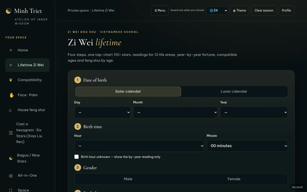Click the hand icon for Face · Palm
The width and height of the screenshot is (307, 192).
coord(12,95)
